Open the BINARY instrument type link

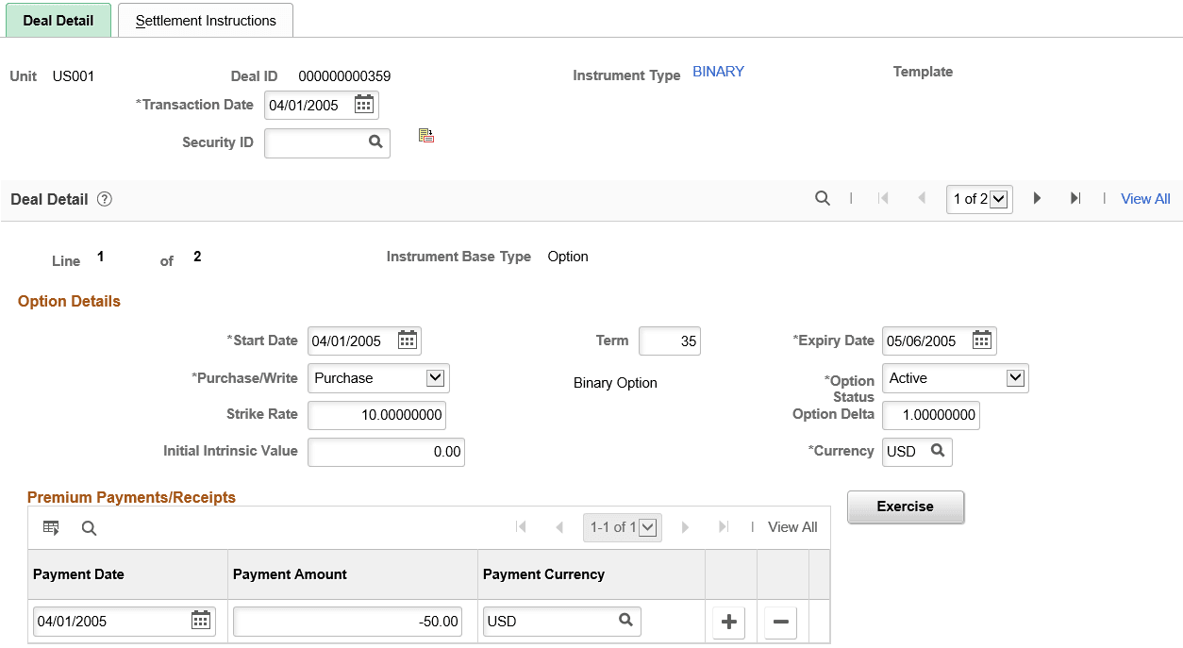tap(718, 71)
